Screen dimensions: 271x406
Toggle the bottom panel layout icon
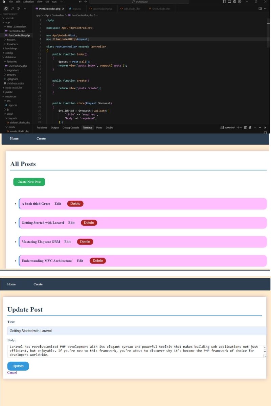tap(230, 2)
